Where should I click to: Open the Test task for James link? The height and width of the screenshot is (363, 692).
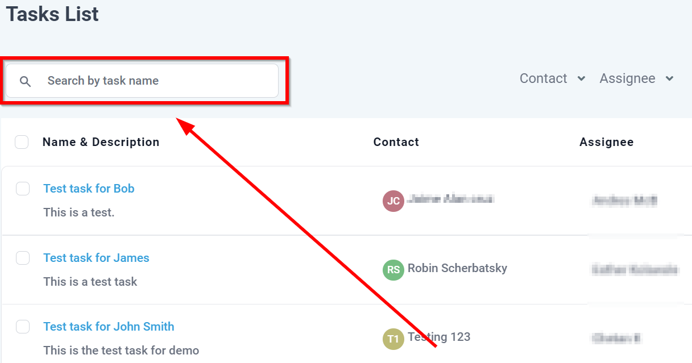[96, 258]
